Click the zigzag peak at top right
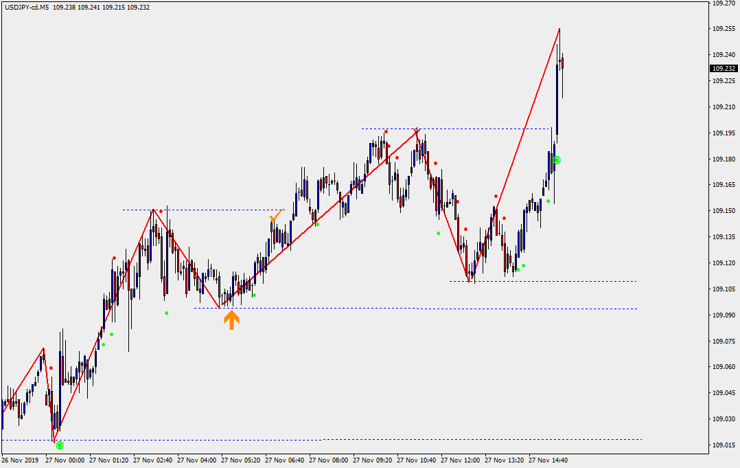This screenshot has width=740, height=468. [x=559, y=29]
